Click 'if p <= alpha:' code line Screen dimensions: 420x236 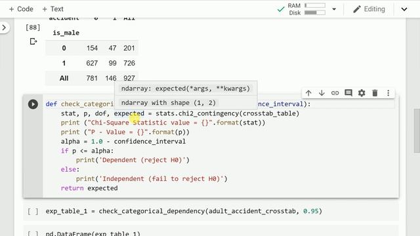coord(87,151)
